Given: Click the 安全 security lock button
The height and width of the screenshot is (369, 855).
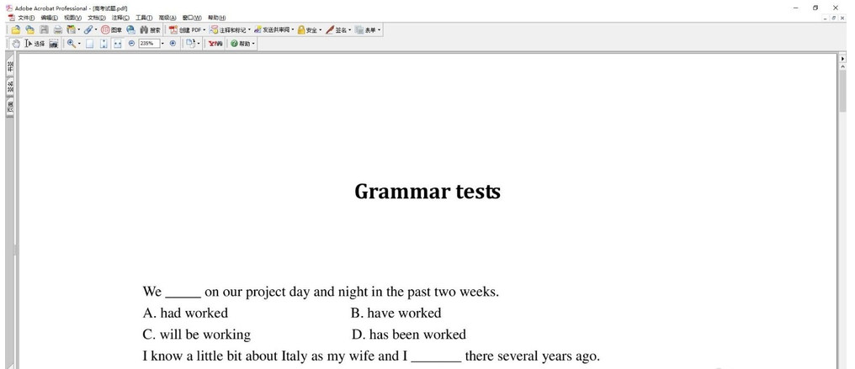Looking at the screenshot, I should (307, 30).
